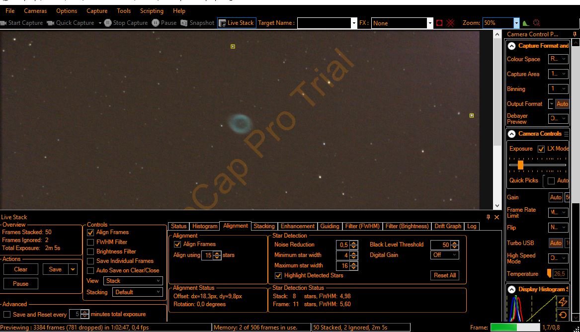This screenshot has height=332, width=580.
Task: Toggle Align Frames checkbox in Controls
Action: point(90,233)
